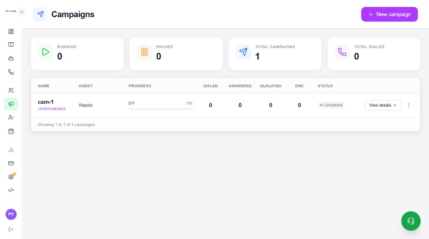The image size is (429, 239).
Task: Open the calendar icon in sidebar
Action: click(x=11, y=131)
